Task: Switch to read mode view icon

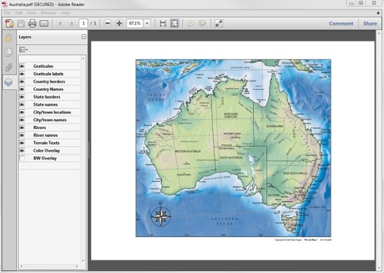Action: pos(219,24)
